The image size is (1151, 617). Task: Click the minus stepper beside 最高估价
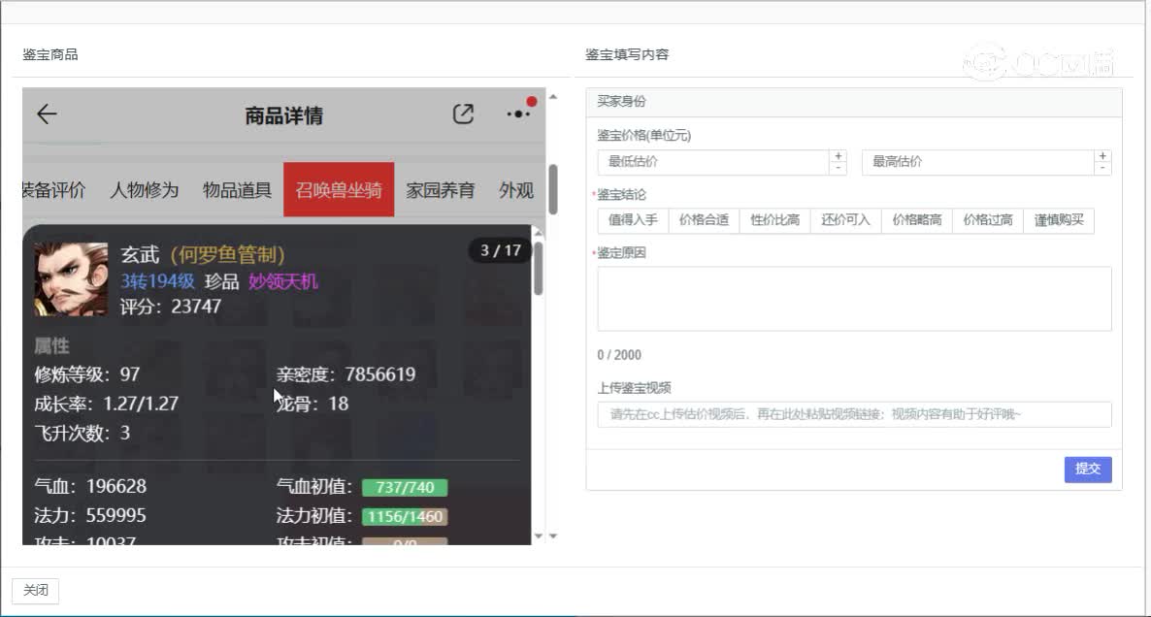pos(1103,167)
